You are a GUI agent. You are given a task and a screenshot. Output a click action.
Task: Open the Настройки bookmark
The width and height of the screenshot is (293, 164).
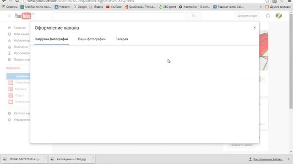pos(194,7)
